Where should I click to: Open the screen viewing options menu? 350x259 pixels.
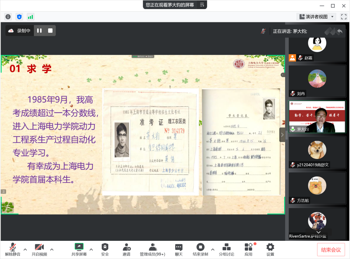click(202, 5)
